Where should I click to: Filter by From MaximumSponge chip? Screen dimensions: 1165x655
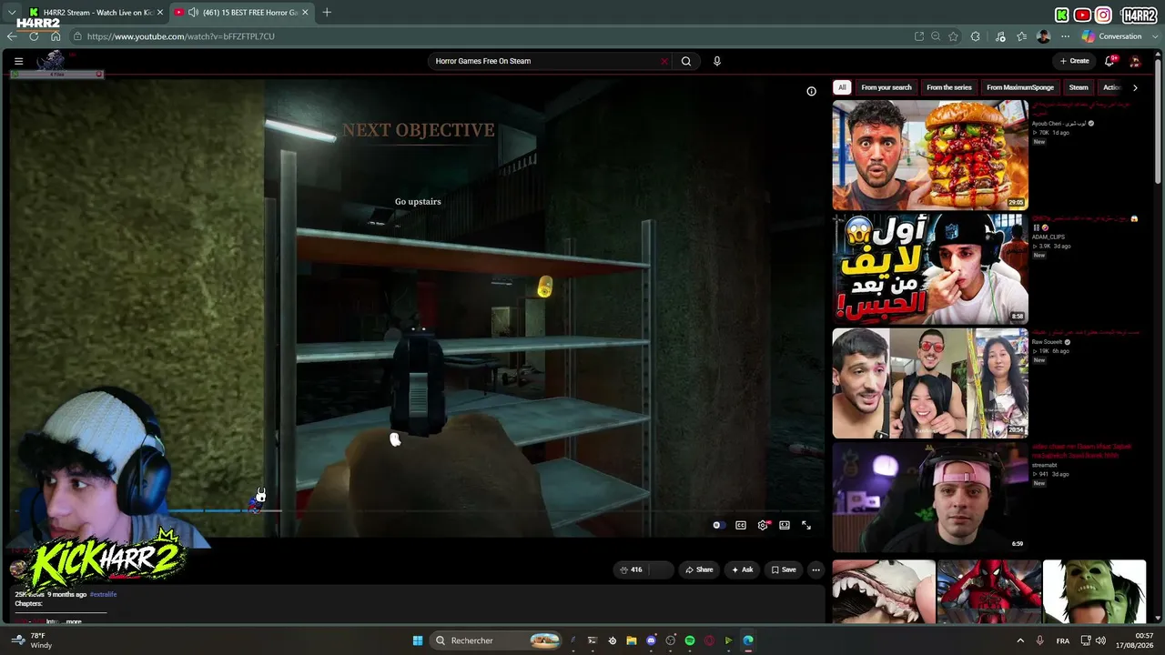[1020, 87]
